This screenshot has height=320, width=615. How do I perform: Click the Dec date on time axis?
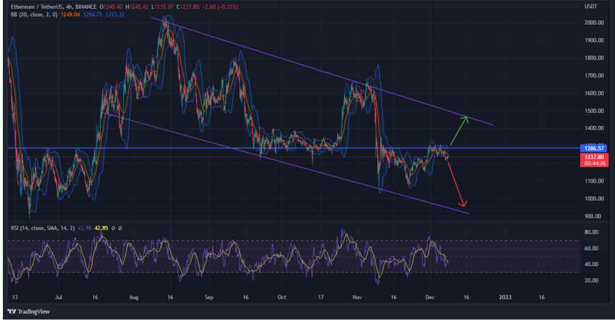point(430,297)
